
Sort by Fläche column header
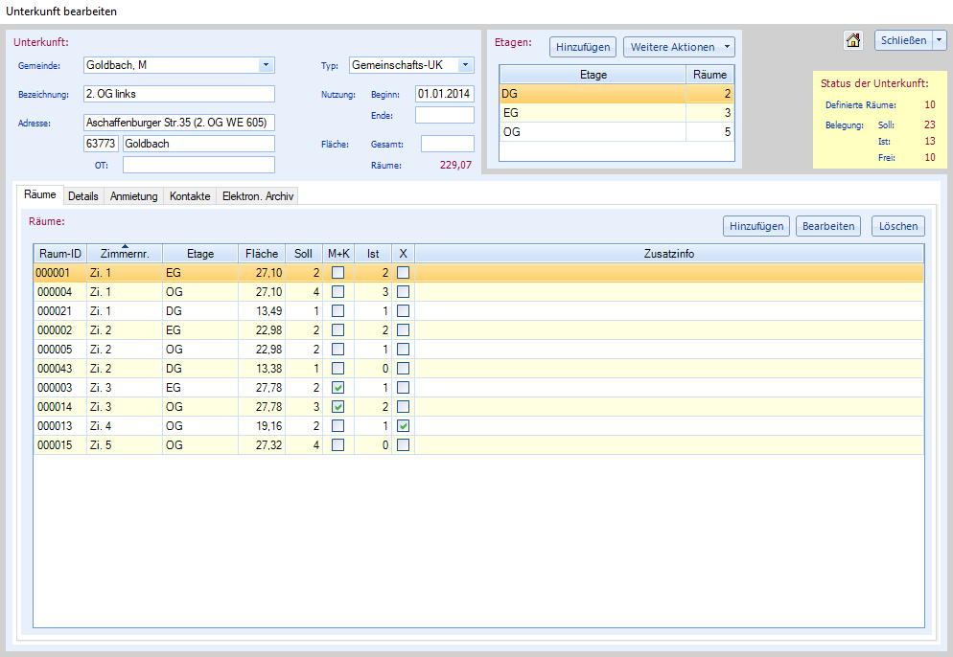click(x=262, y=254)
